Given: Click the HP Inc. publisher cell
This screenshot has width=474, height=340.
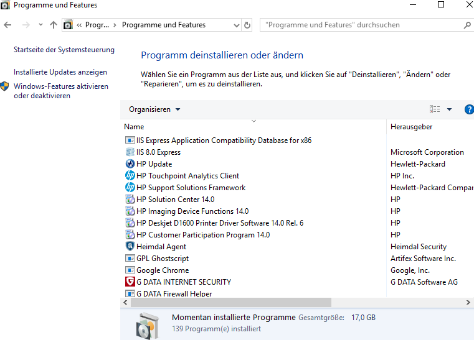Looking at the screenshot, I should click(402, 175).
